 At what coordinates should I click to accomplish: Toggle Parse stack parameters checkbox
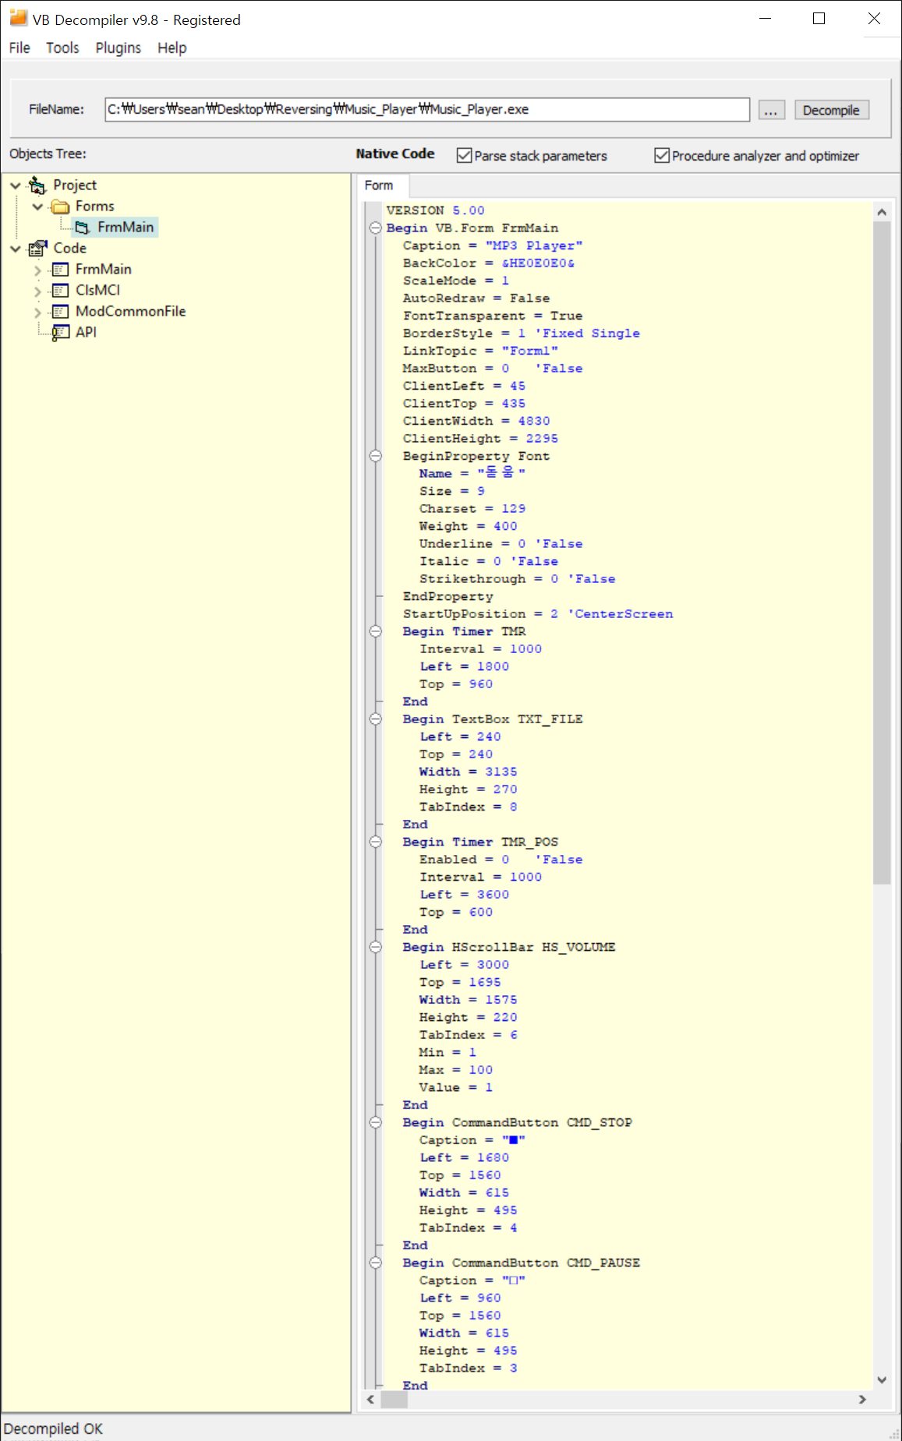tap(465, 155)
